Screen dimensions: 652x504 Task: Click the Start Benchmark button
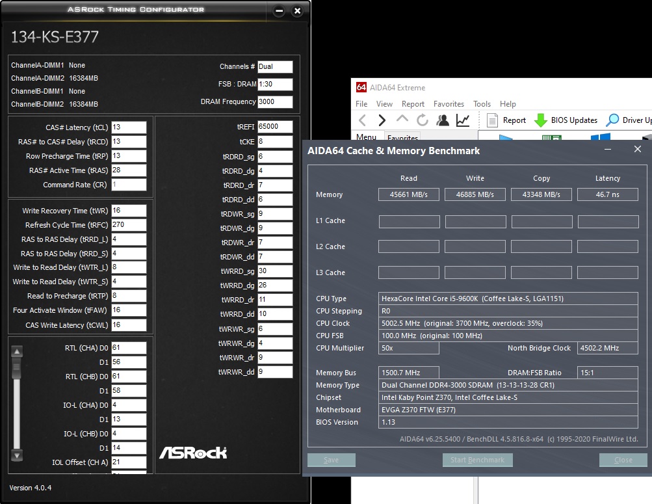pyautogui.click(x=477, y=460)
